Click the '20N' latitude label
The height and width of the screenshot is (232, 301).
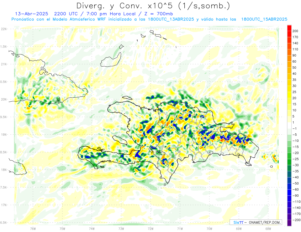4,99
